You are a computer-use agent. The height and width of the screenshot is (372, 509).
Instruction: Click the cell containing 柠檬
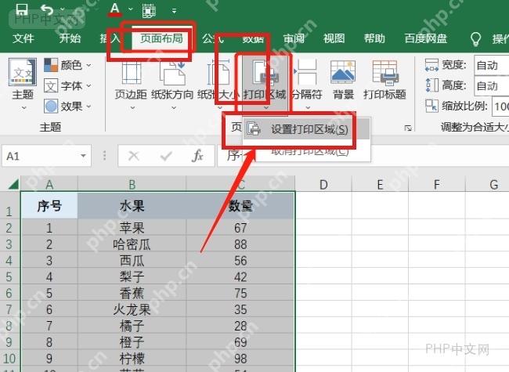(x=132, y=359)
